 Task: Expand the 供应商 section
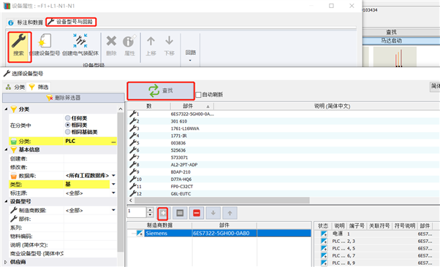tap(6, 262)
